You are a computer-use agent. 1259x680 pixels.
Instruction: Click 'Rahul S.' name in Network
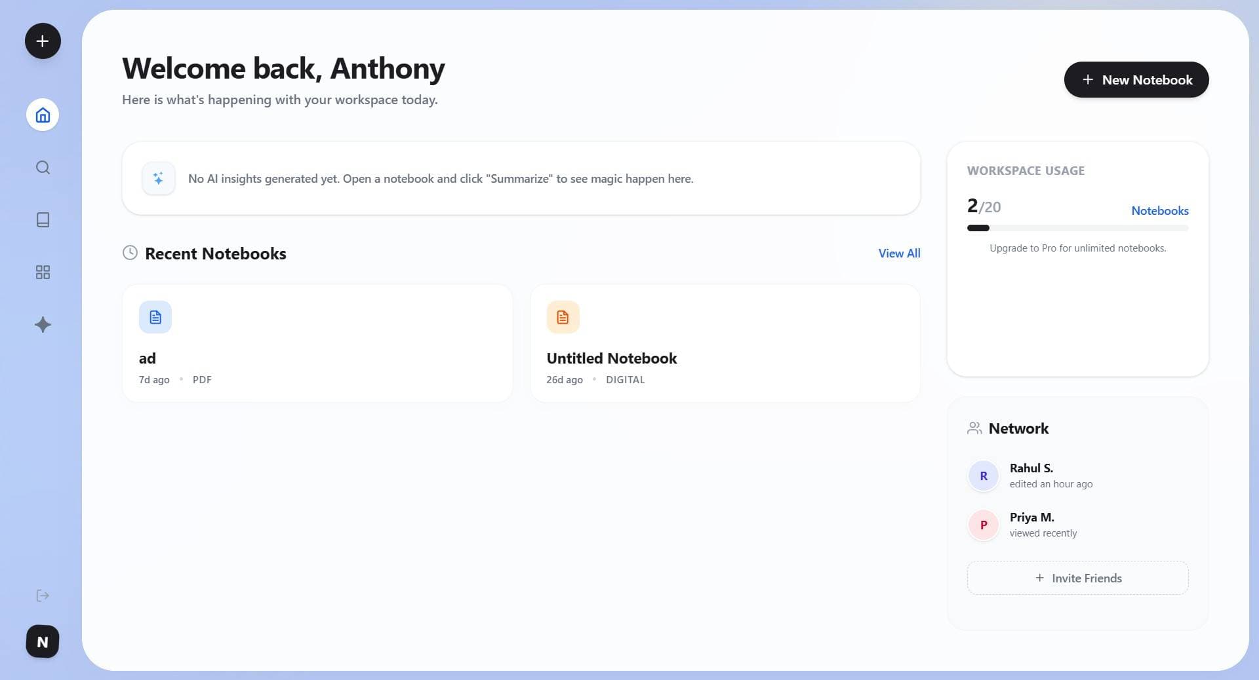click(x=1031, y=468)
